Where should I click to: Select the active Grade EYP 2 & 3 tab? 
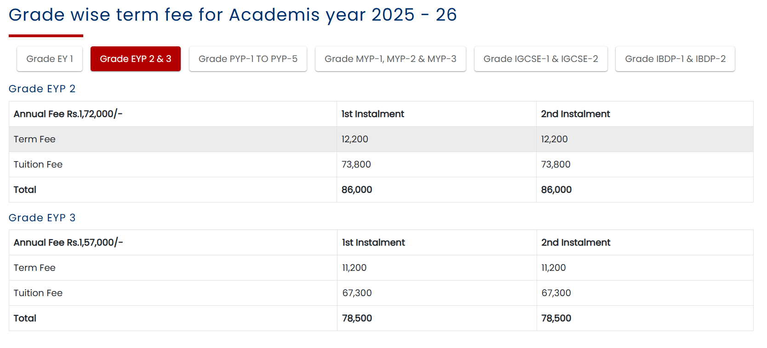[136, 59]
